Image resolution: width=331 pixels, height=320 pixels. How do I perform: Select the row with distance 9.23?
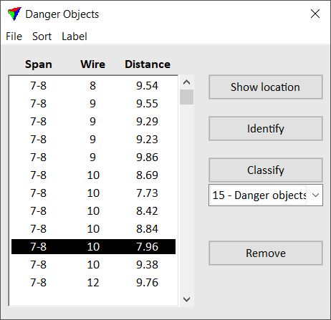pos(93,140)
